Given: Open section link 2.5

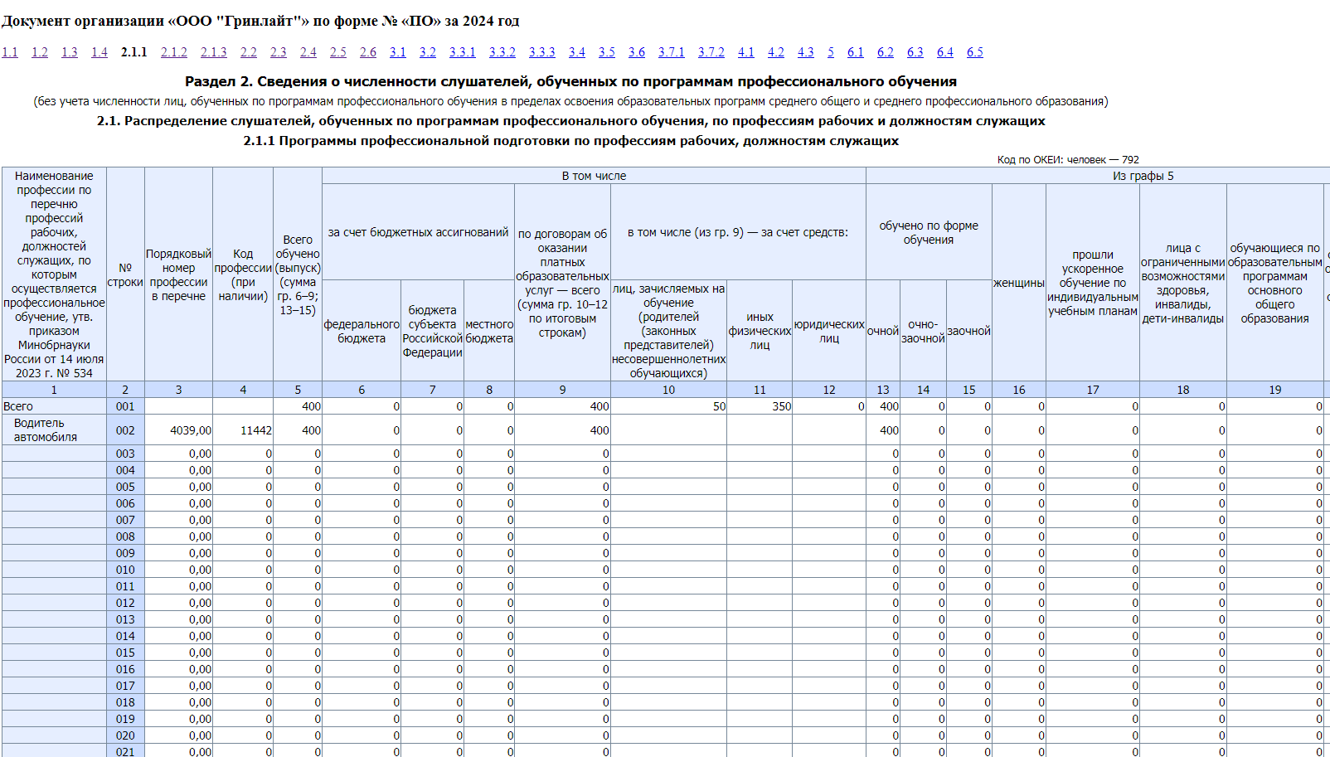Looking at the screenshot, I should point(338,52).
